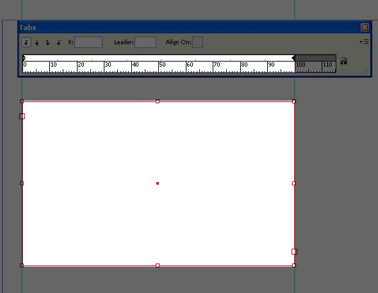Viewport: 378px width, 293px height.
Task: Click the panel resize grip in the corner
Action: pyautogui.click(x=365, y=71)
